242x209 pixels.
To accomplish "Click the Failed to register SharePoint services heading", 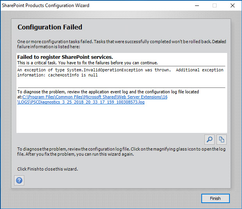I will [65, 57].
